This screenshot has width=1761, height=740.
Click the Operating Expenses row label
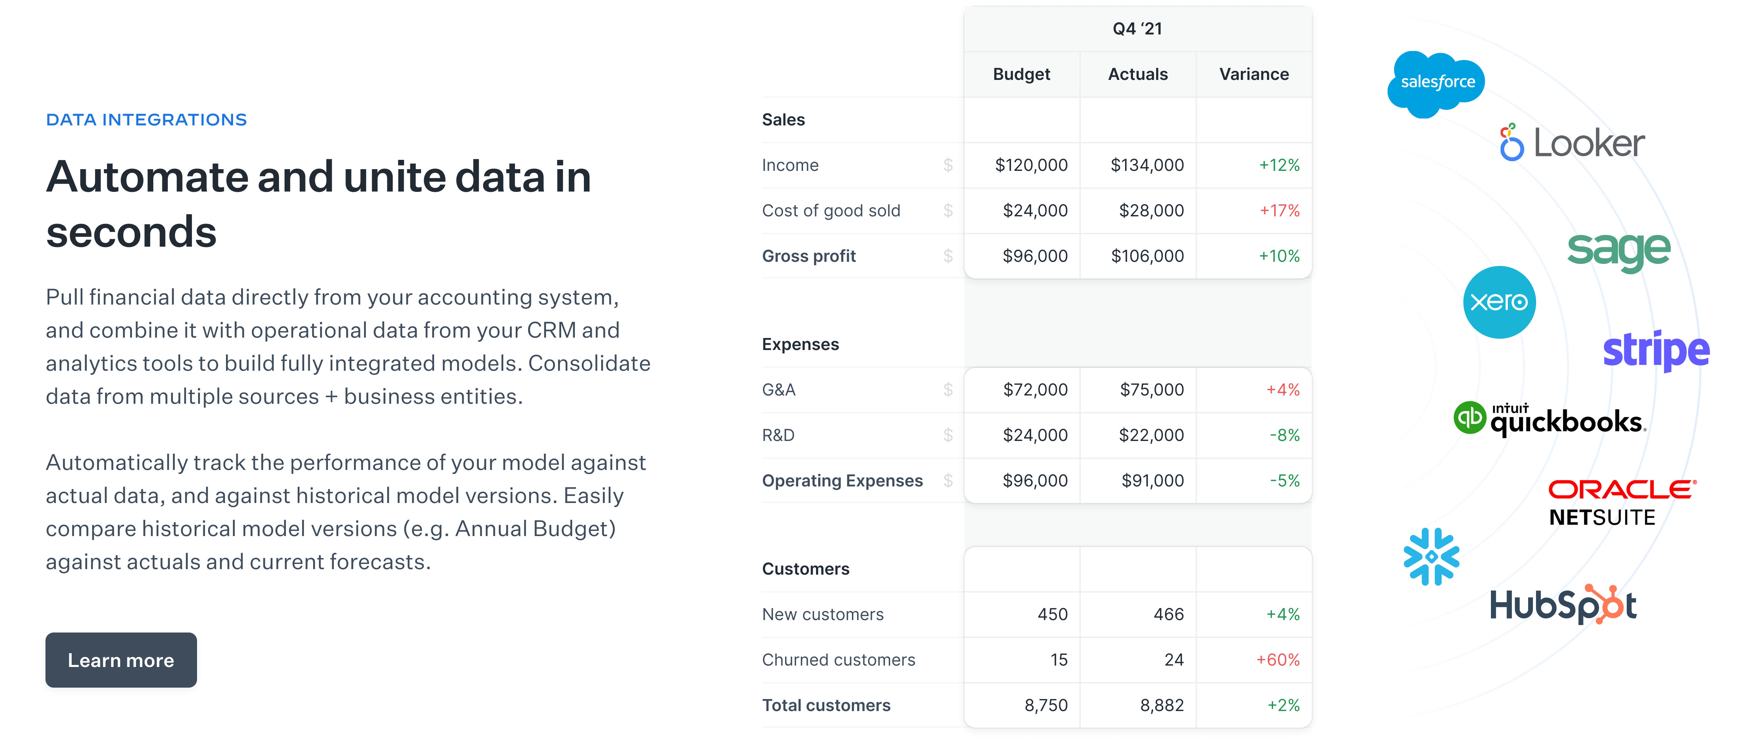(842, 481)
